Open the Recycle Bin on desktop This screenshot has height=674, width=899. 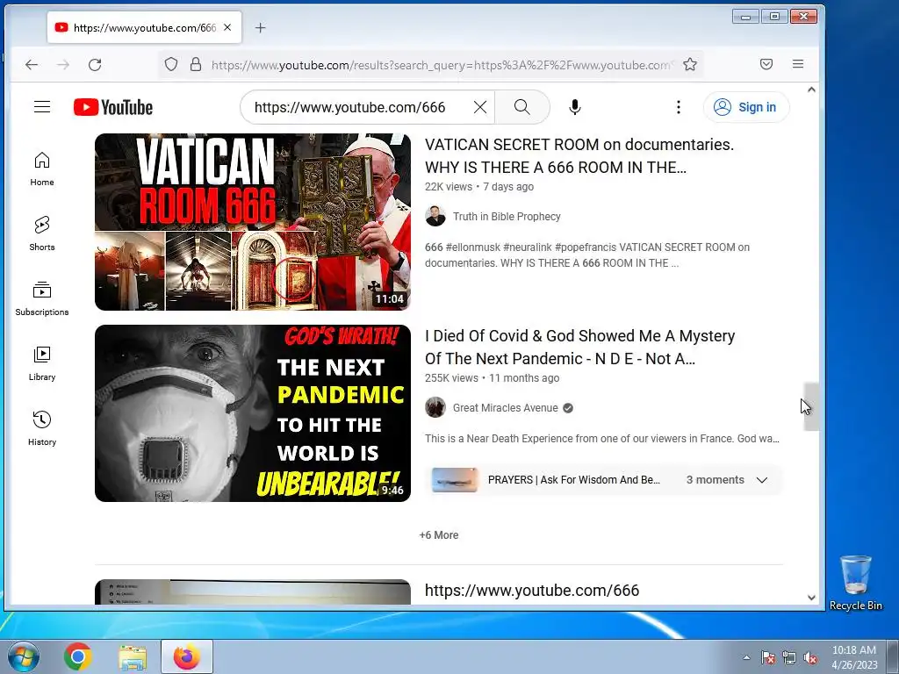click(x=855, y=583)
